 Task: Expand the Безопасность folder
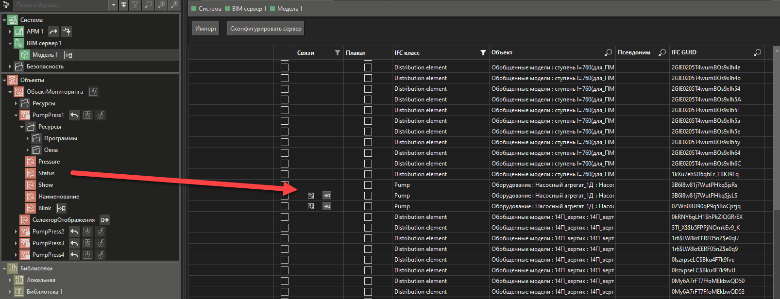pyautogui.click(x=10, y=66)
